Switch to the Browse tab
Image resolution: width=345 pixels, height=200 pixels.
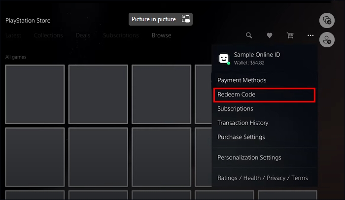[x=161, y=35]
